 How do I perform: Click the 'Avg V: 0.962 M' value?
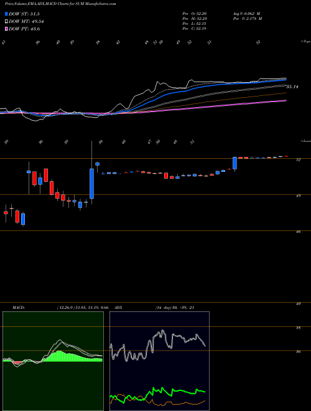click(246, 14)
